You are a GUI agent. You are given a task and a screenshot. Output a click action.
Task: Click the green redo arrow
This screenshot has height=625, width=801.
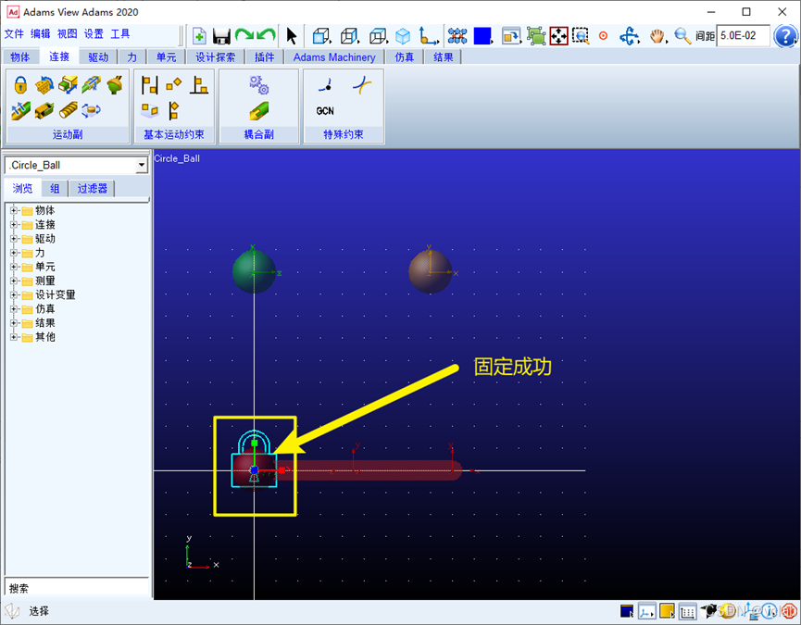point(244,35)
